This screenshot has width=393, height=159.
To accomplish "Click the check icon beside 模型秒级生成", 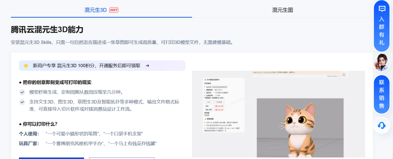I will [x=22, y=92].
